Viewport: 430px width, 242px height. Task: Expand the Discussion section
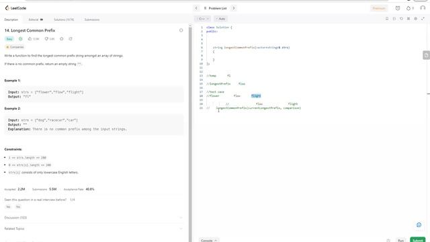tap(93, 218)
